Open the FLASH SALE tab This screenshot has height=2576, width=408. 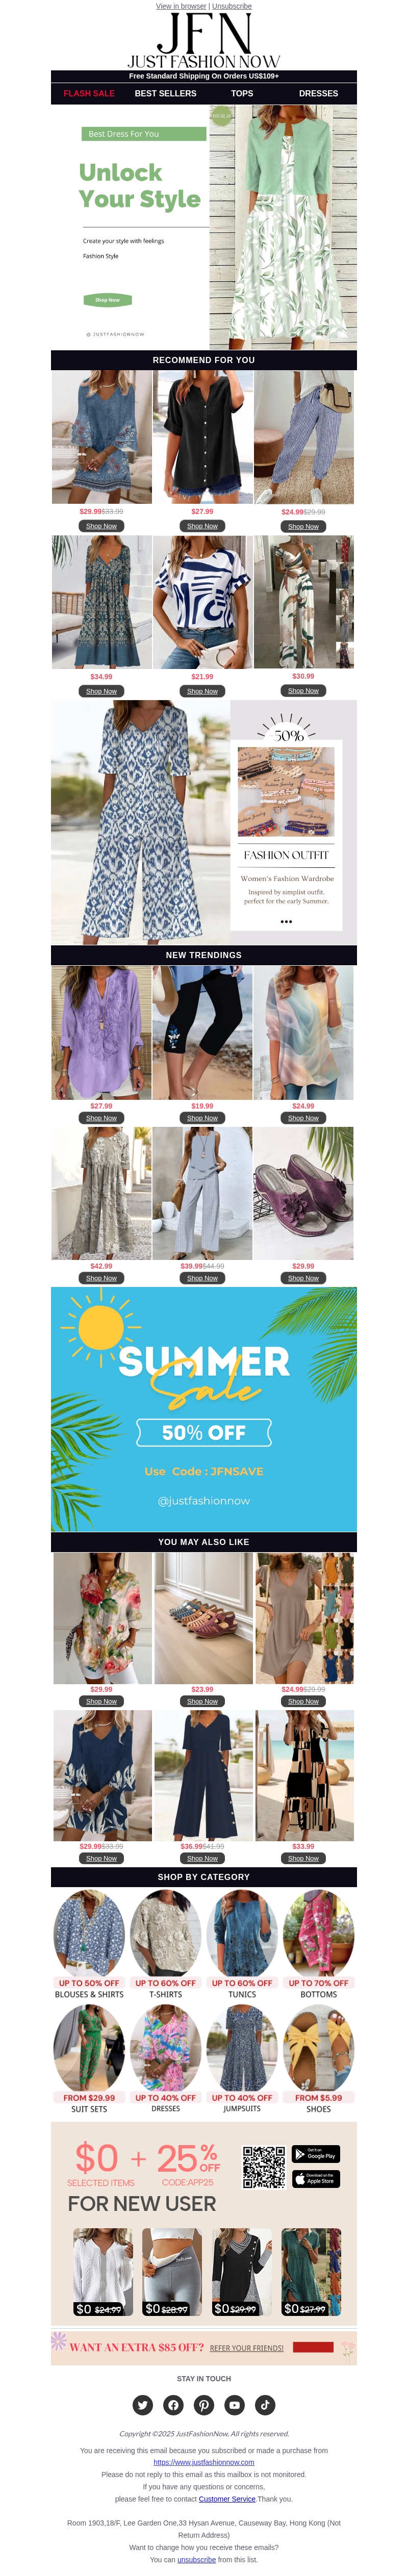point(89,93)
